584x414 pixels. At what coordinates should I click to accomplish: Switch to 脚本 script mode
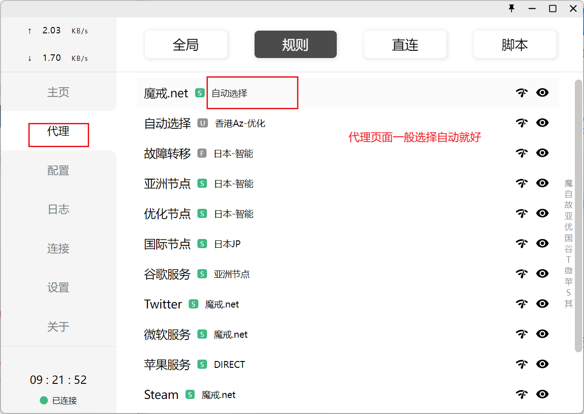(515, 44)
